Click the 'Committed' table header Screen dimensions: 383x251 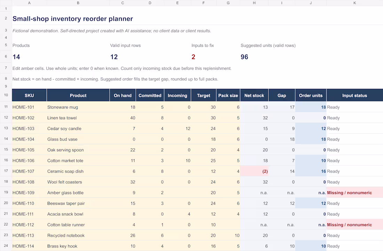tap(150, 95)
